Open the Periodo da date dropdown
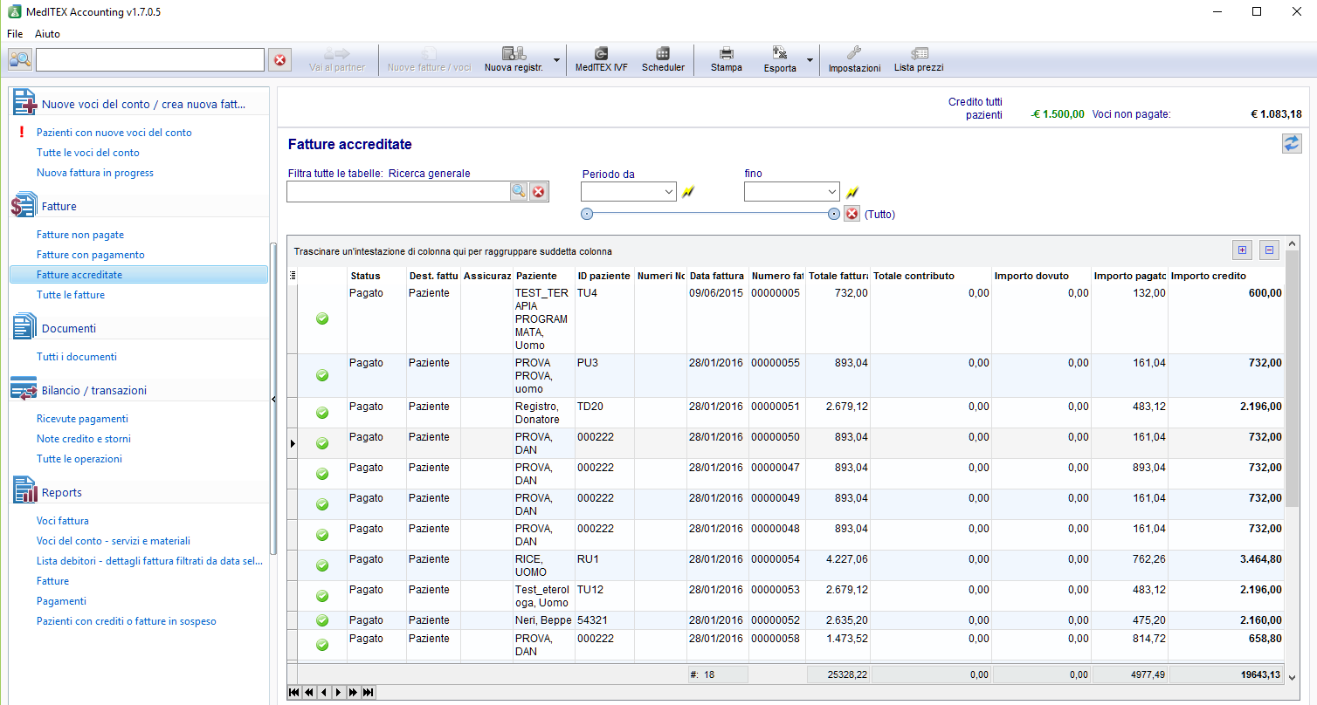This screenshot has height=705, width=1317. (668, 192)
